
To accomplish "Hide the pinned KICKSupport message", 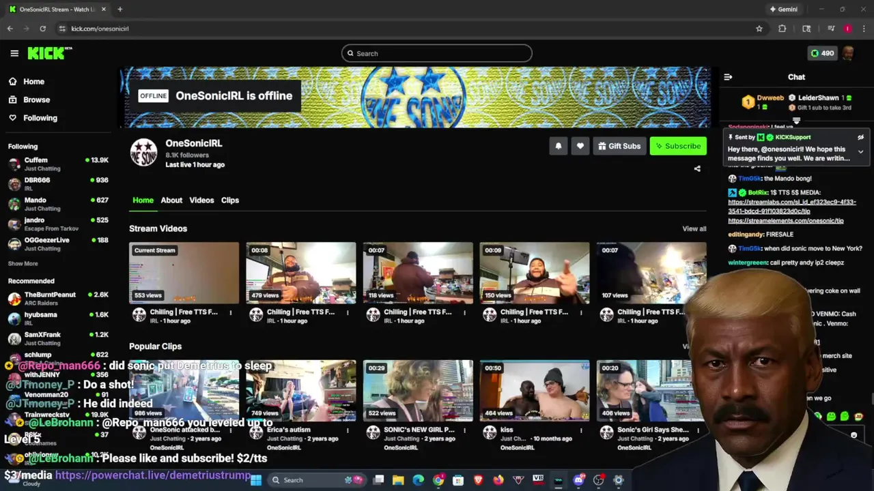I will (x=860, y=137).
